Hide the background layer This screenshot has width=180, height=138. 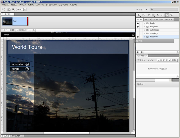(x=138, y=37)
